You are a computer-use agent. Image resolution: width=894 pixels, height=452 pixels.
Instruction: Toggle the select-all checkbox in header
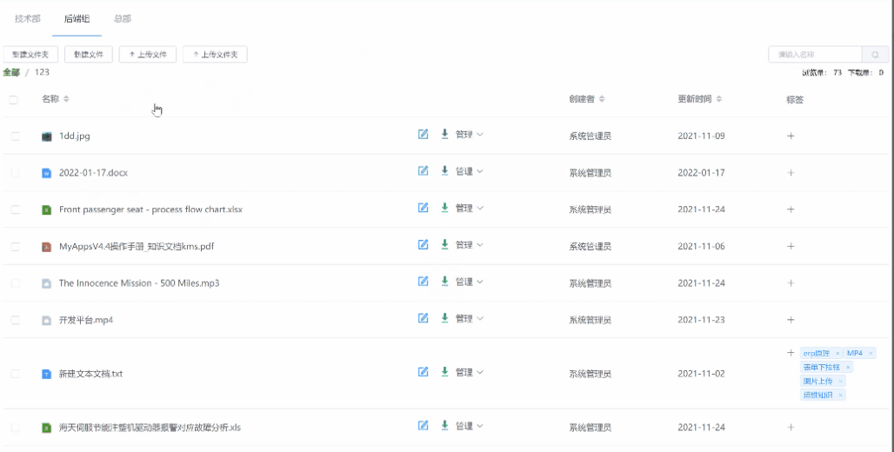[x=13, y=100]
